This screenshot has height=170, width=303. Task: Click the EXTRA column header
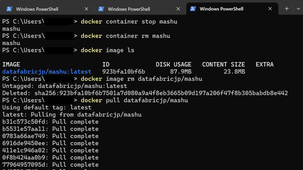[x=265, y=64]
